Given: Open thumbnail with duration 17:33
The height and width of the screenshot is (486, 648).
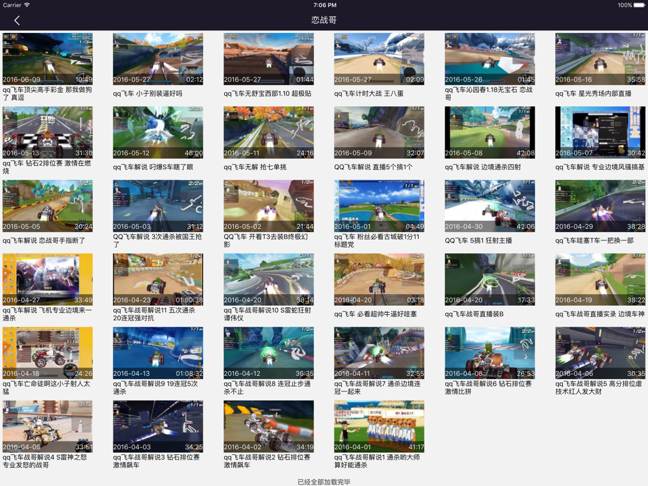Looking at the screenshot, I should coord(490,279).
